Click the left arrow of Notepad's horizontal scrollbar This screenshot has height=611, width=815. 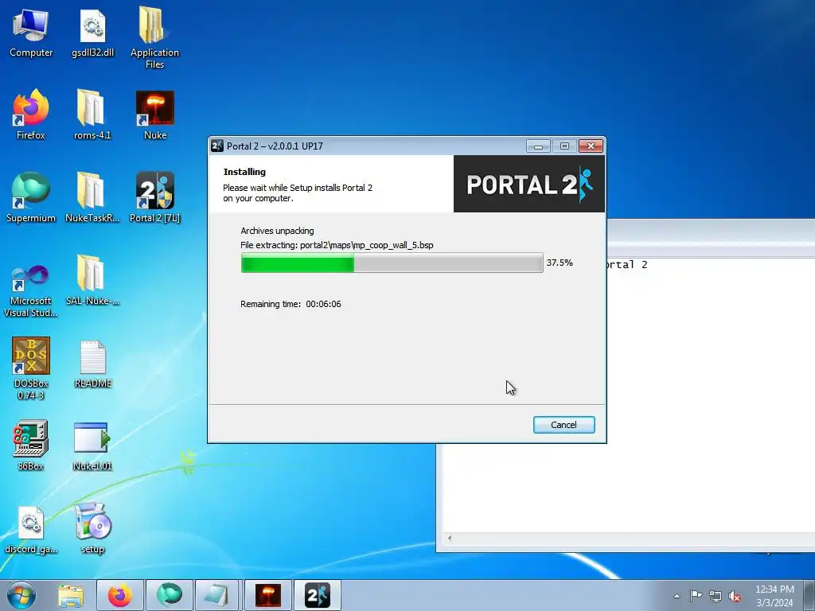pos(450,539)
